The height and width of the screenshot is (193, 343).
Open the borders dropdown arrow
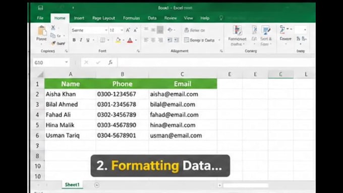[108, 40]
